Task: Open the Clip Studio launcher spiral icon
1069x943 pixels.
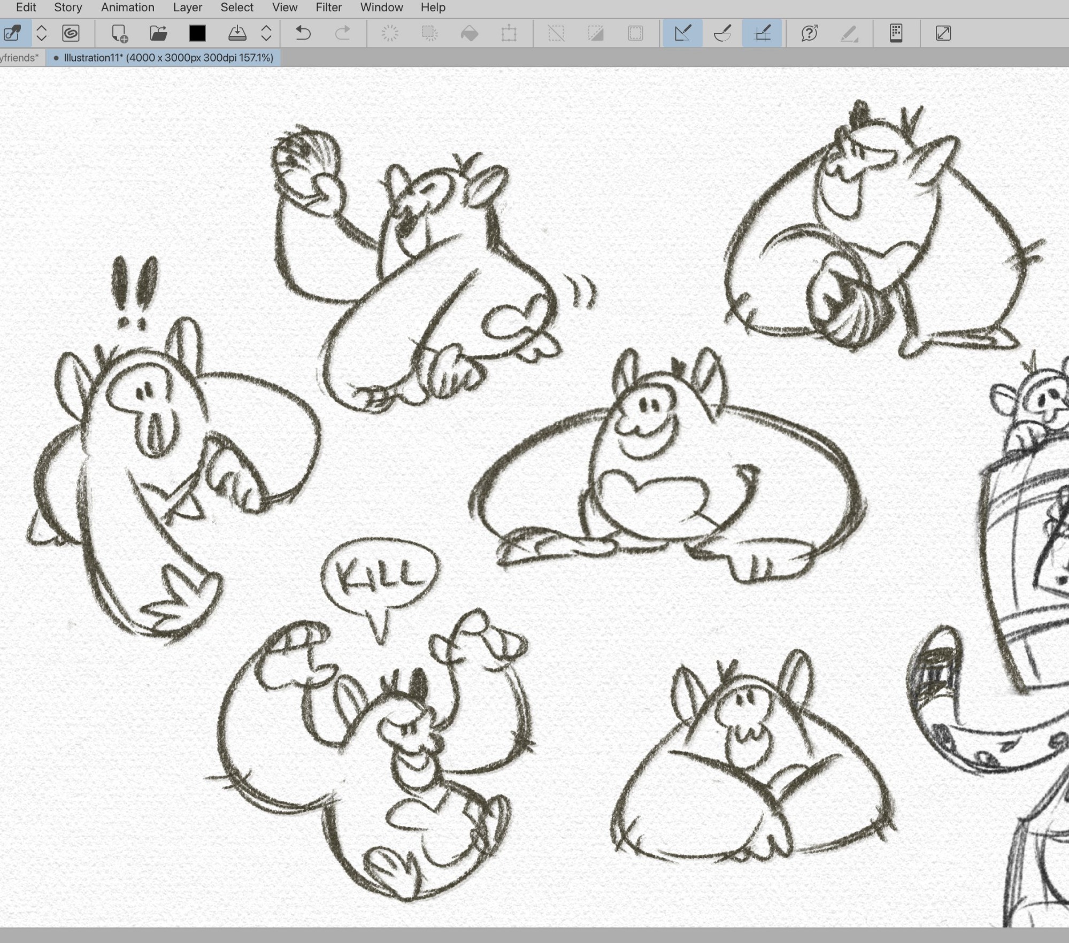Action: point(71,33)
